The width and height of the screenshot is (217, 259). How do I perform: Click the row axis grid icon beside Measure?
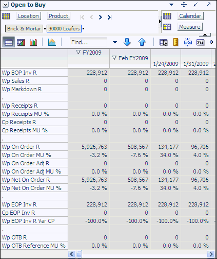167,27
